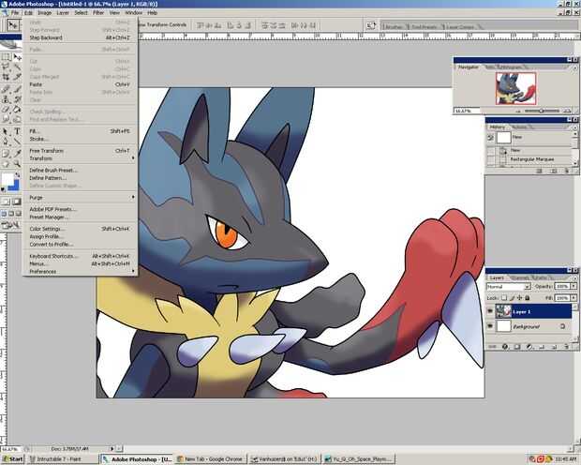
Task: Select the Eraser tool
Action: click(6, 110)
